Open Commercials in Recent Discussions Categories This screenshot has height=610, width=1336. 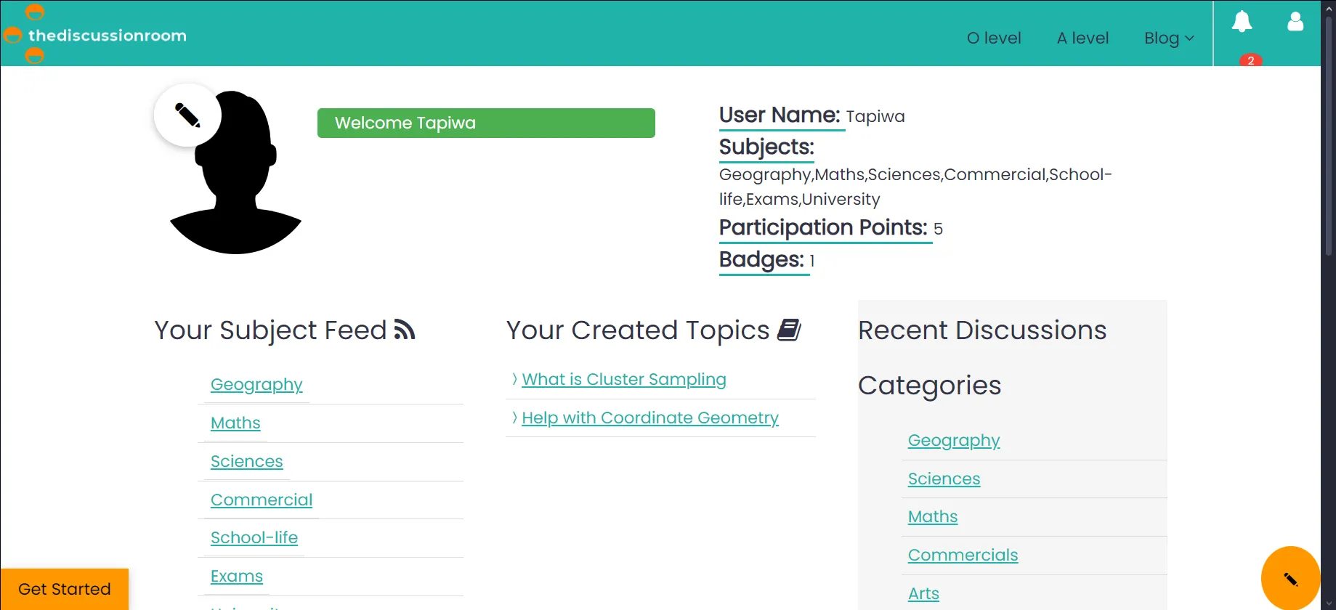tap(962, 555)
